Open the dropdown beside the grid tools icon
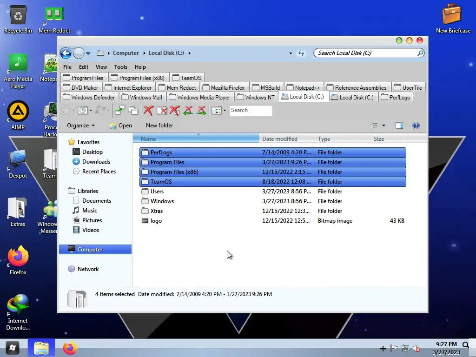 (225, 111)
